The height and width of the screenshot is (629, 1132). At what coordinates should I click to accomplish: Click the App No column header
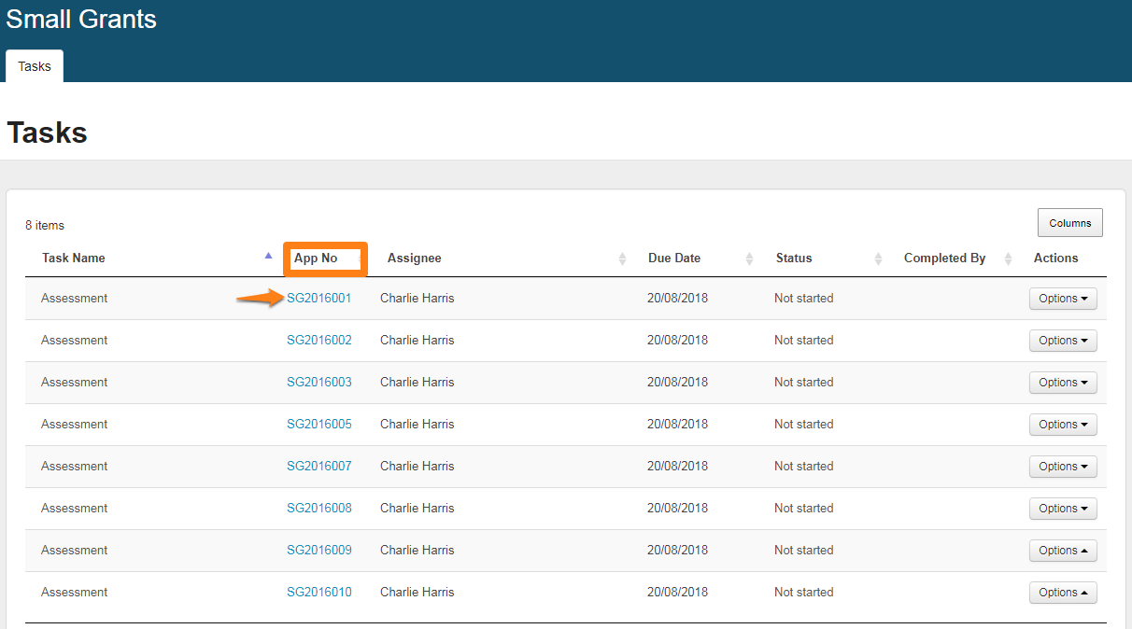pos(316,259)
